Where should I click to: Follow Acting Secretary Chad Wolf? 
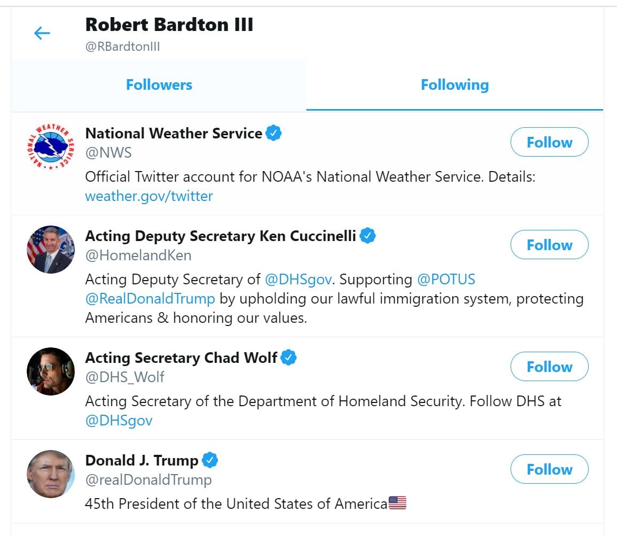point(549,367)
